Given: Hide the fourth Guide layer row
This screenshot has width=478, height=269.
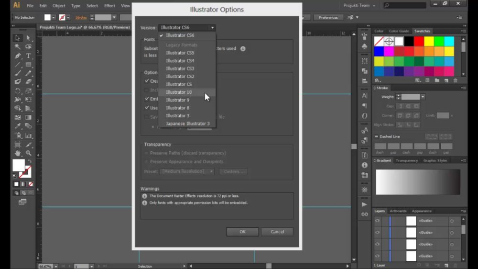Looking at the screenshot, I should (378, 256).
